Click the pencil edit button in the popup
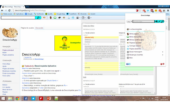Image resolution: width=170 pixels, height=106 pixels. [x=159, y=21]
